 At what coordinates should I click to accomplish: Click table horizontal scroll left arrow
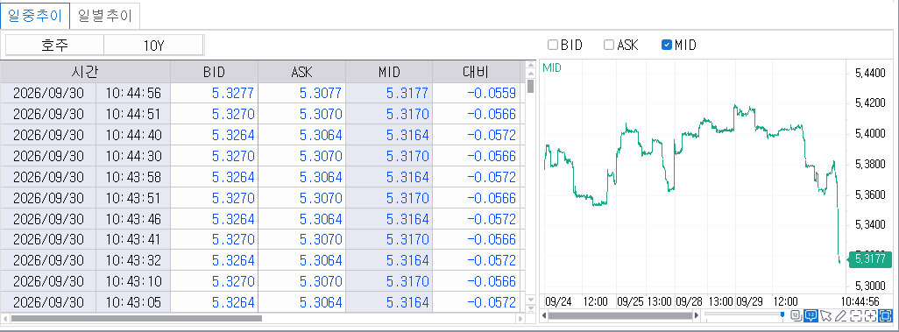[5, 318]
